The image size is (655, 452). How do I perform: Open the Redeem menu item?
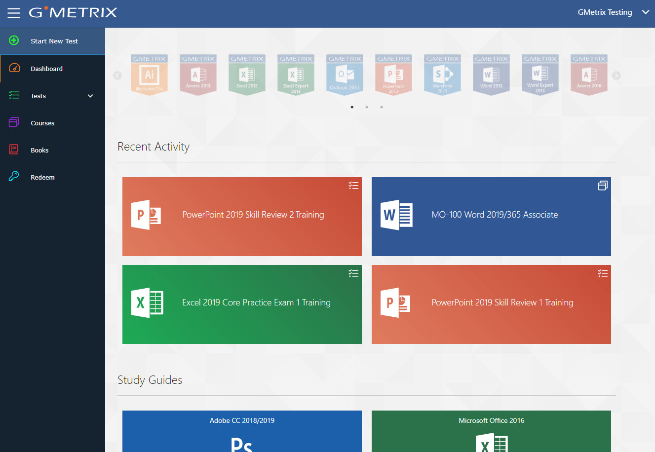52,177
